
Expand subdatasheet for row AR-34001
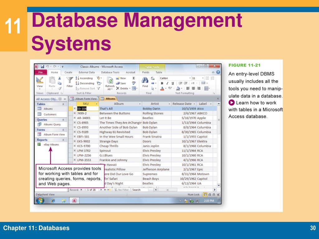[x=75, y=118]
